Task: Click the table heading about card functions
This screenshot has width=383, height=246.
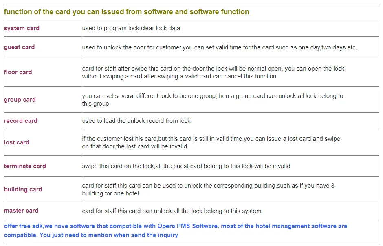Action: point(126,12)
